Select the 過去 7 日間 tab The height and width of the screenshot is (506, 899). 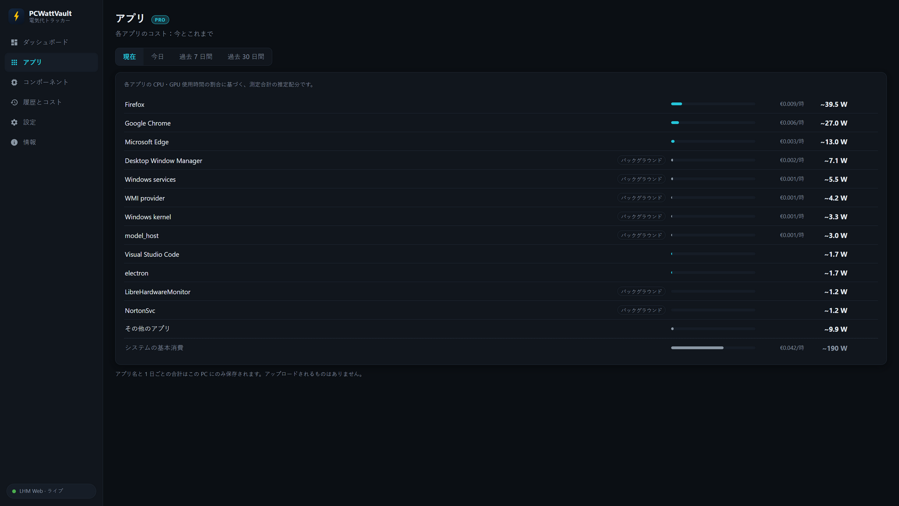[196, 57]
